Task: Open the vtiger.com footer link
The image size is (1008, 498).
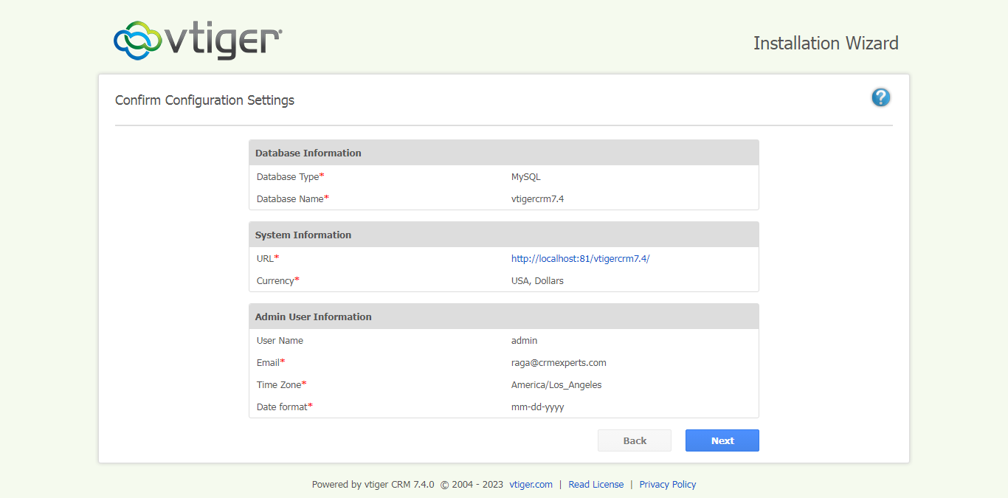Action: click(531, 485)
